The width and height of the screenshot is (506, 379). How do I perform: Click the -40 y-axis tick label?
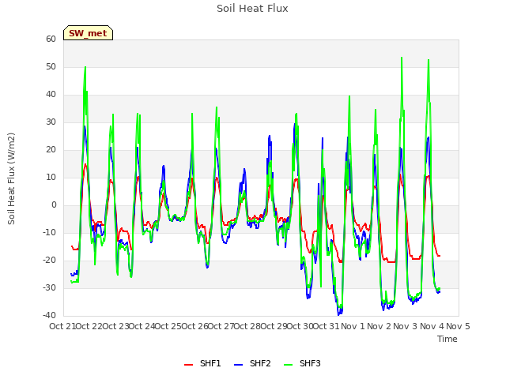coord(49,316)
